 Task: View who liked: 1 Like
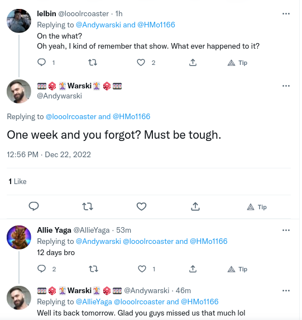pos(17,181)
